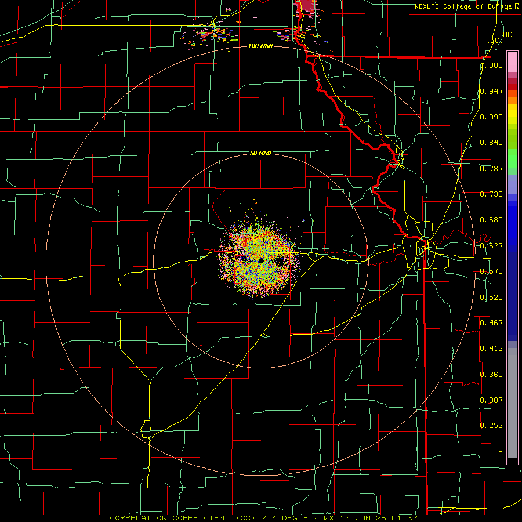The image size is (522, 522).
Task: Select the 0.573 scale value
Action: (491, 271)
